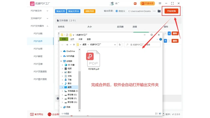Viewport: 210px width, 118px height.
Task: Open the 共享 tab in Explorer ribbon
Action: coord(80,39)
